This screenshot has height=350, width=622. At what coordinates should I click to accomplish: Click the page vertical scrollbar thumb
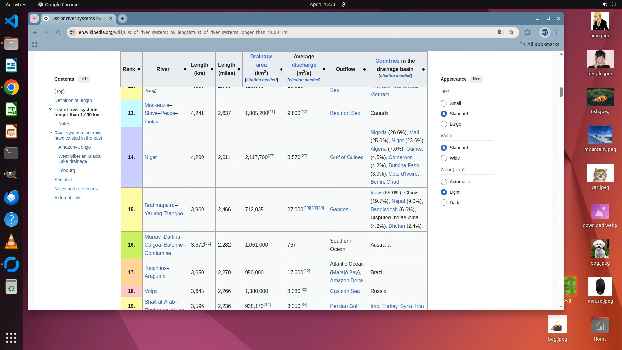[561, 92]
